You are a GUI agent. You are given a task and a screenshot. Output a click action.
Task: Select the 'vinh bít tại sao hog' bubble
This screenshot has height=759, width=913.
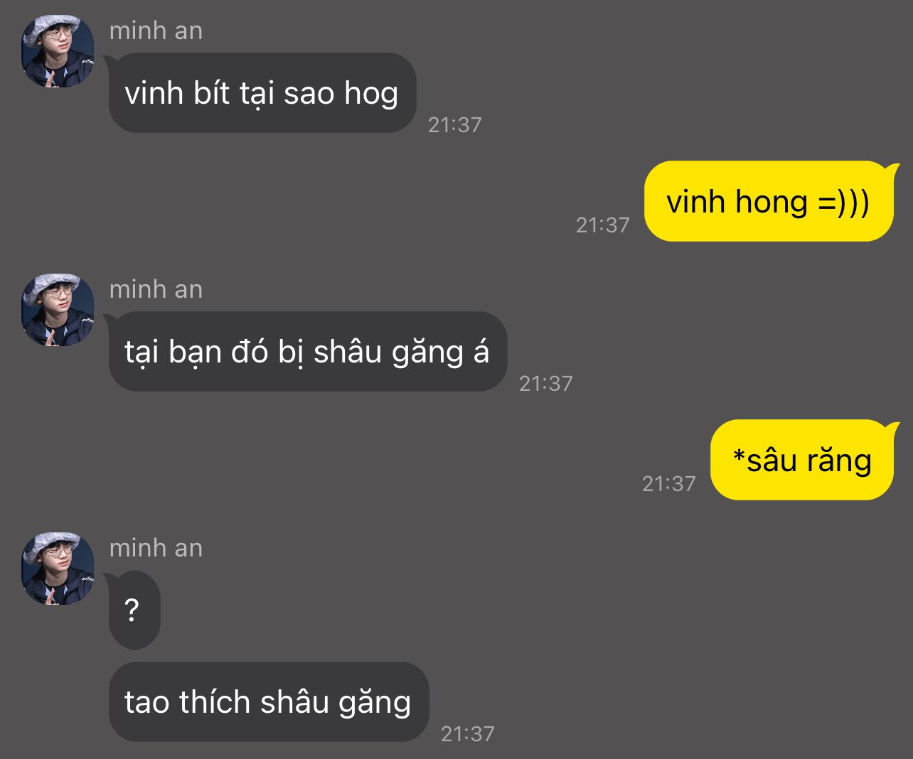click(x=262, y=92)
